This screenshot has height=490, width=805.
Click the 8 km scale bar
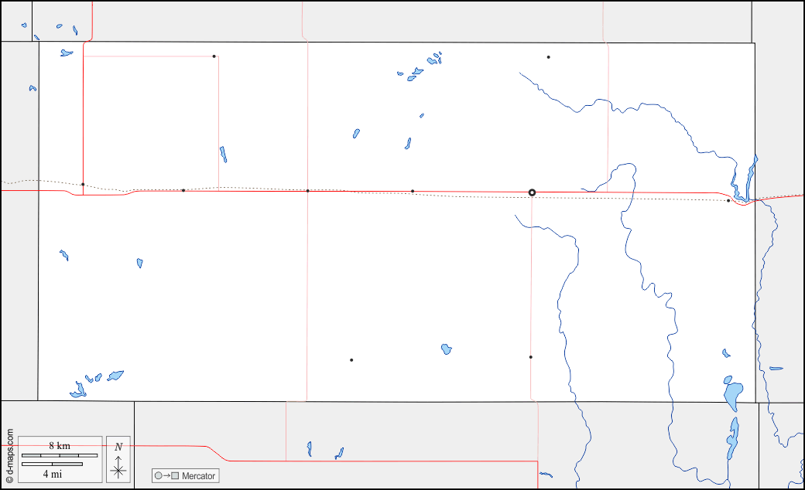click(x=60, y=455)
